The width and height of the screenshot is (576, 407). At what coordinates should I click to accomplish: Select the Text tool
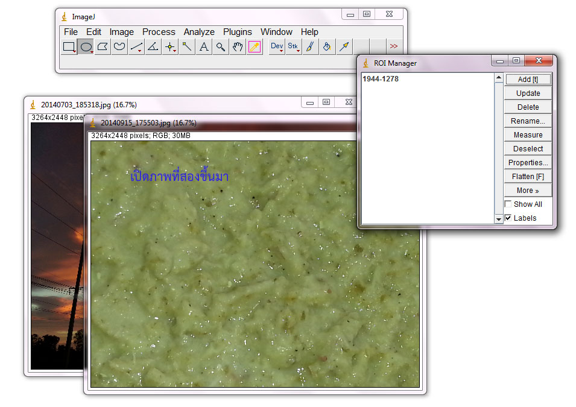coord(203,46)
